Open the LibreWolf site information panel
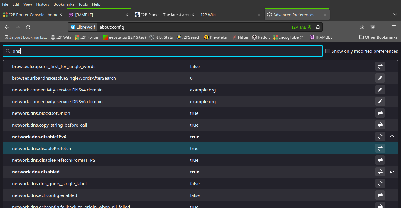401x208 pixels. coord(82,27)
